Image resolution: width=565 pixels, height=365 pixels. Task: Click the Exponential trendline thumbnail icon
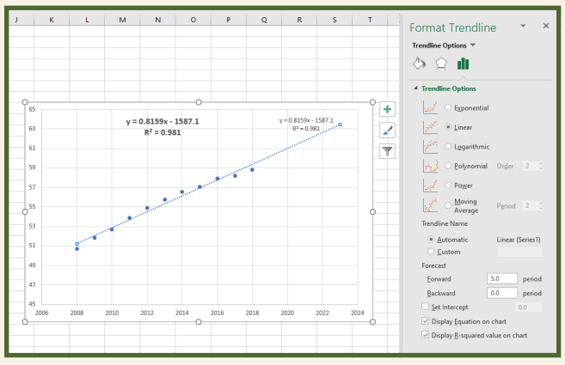coord(430,107)
